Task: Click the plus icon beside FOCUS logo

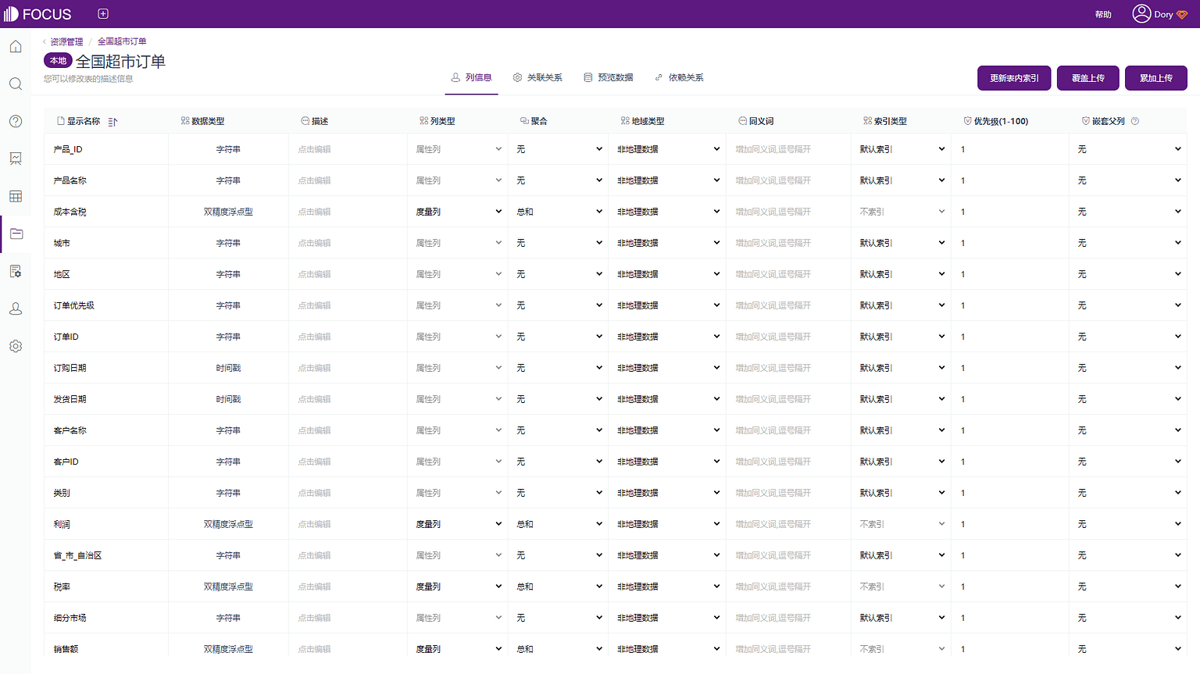Action: click(x=103, y=14)
